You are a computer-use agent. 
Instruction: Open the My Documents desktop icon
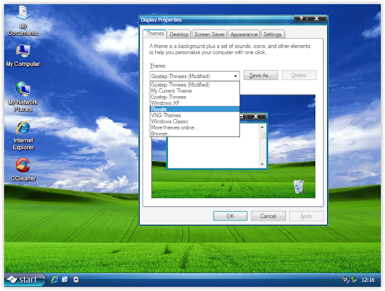[23, 20]
